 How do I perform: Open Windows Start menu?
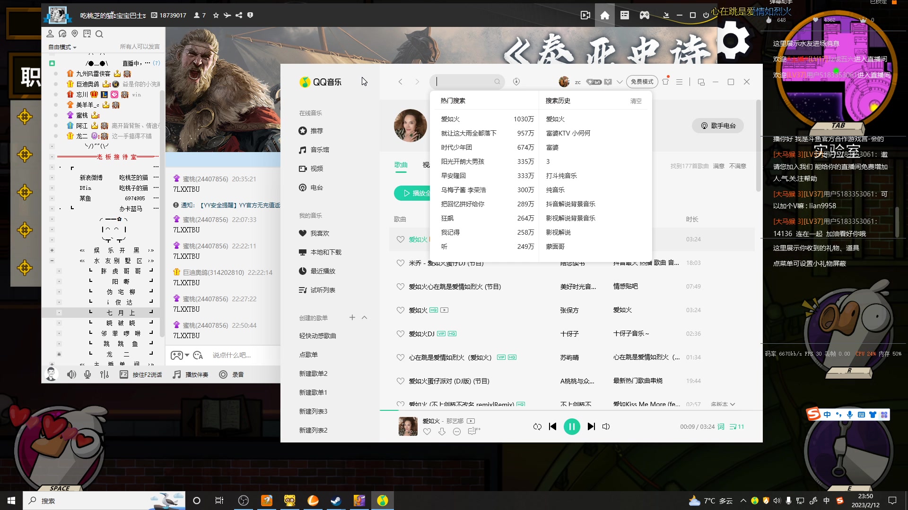pyautogui.click(x=11, y=501)
